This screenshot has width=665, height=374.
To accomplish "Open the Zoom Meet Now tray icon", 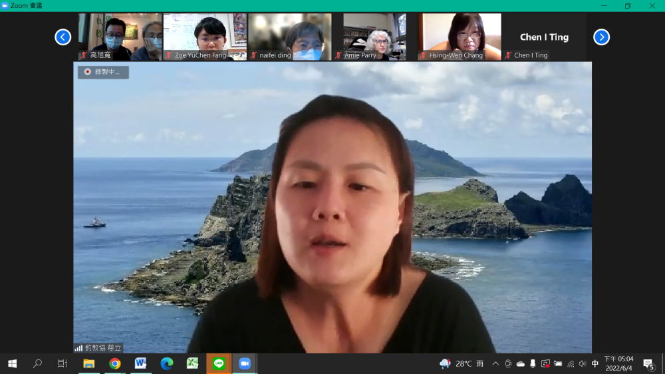I will pos(508,363).
